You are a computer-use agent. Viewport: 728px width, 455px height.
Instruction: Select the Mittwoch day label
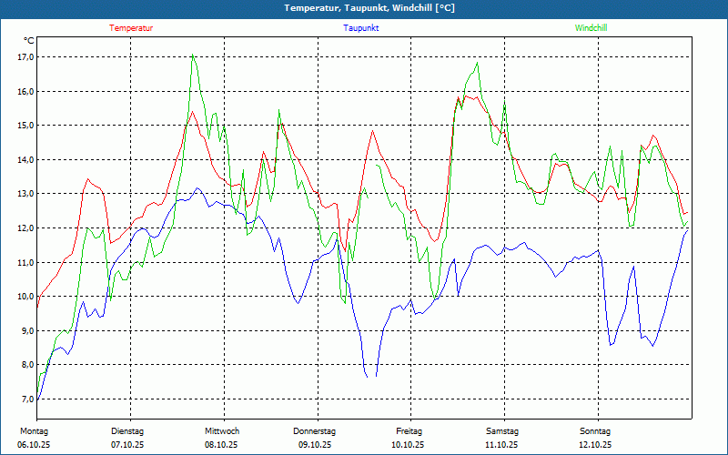(221, 430)
